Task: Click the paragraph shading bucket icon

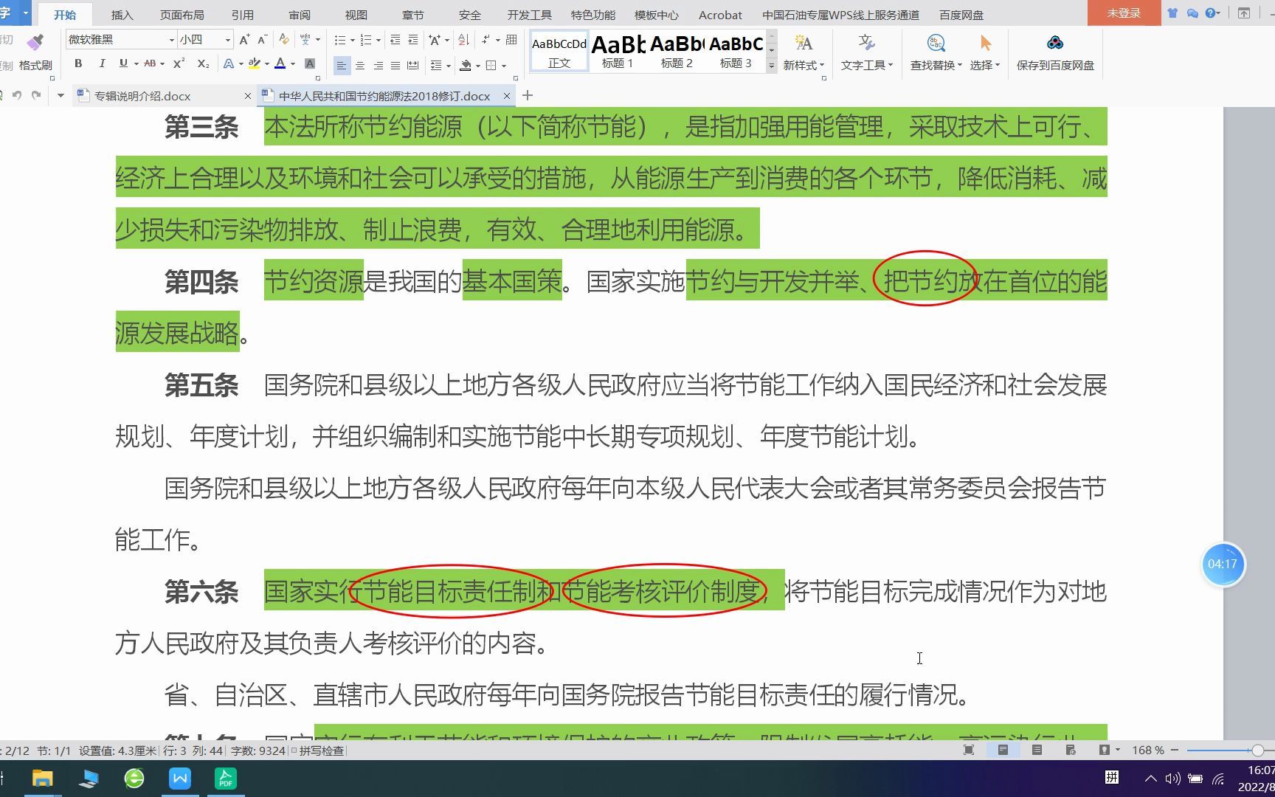Action: [x=465, y=66]
